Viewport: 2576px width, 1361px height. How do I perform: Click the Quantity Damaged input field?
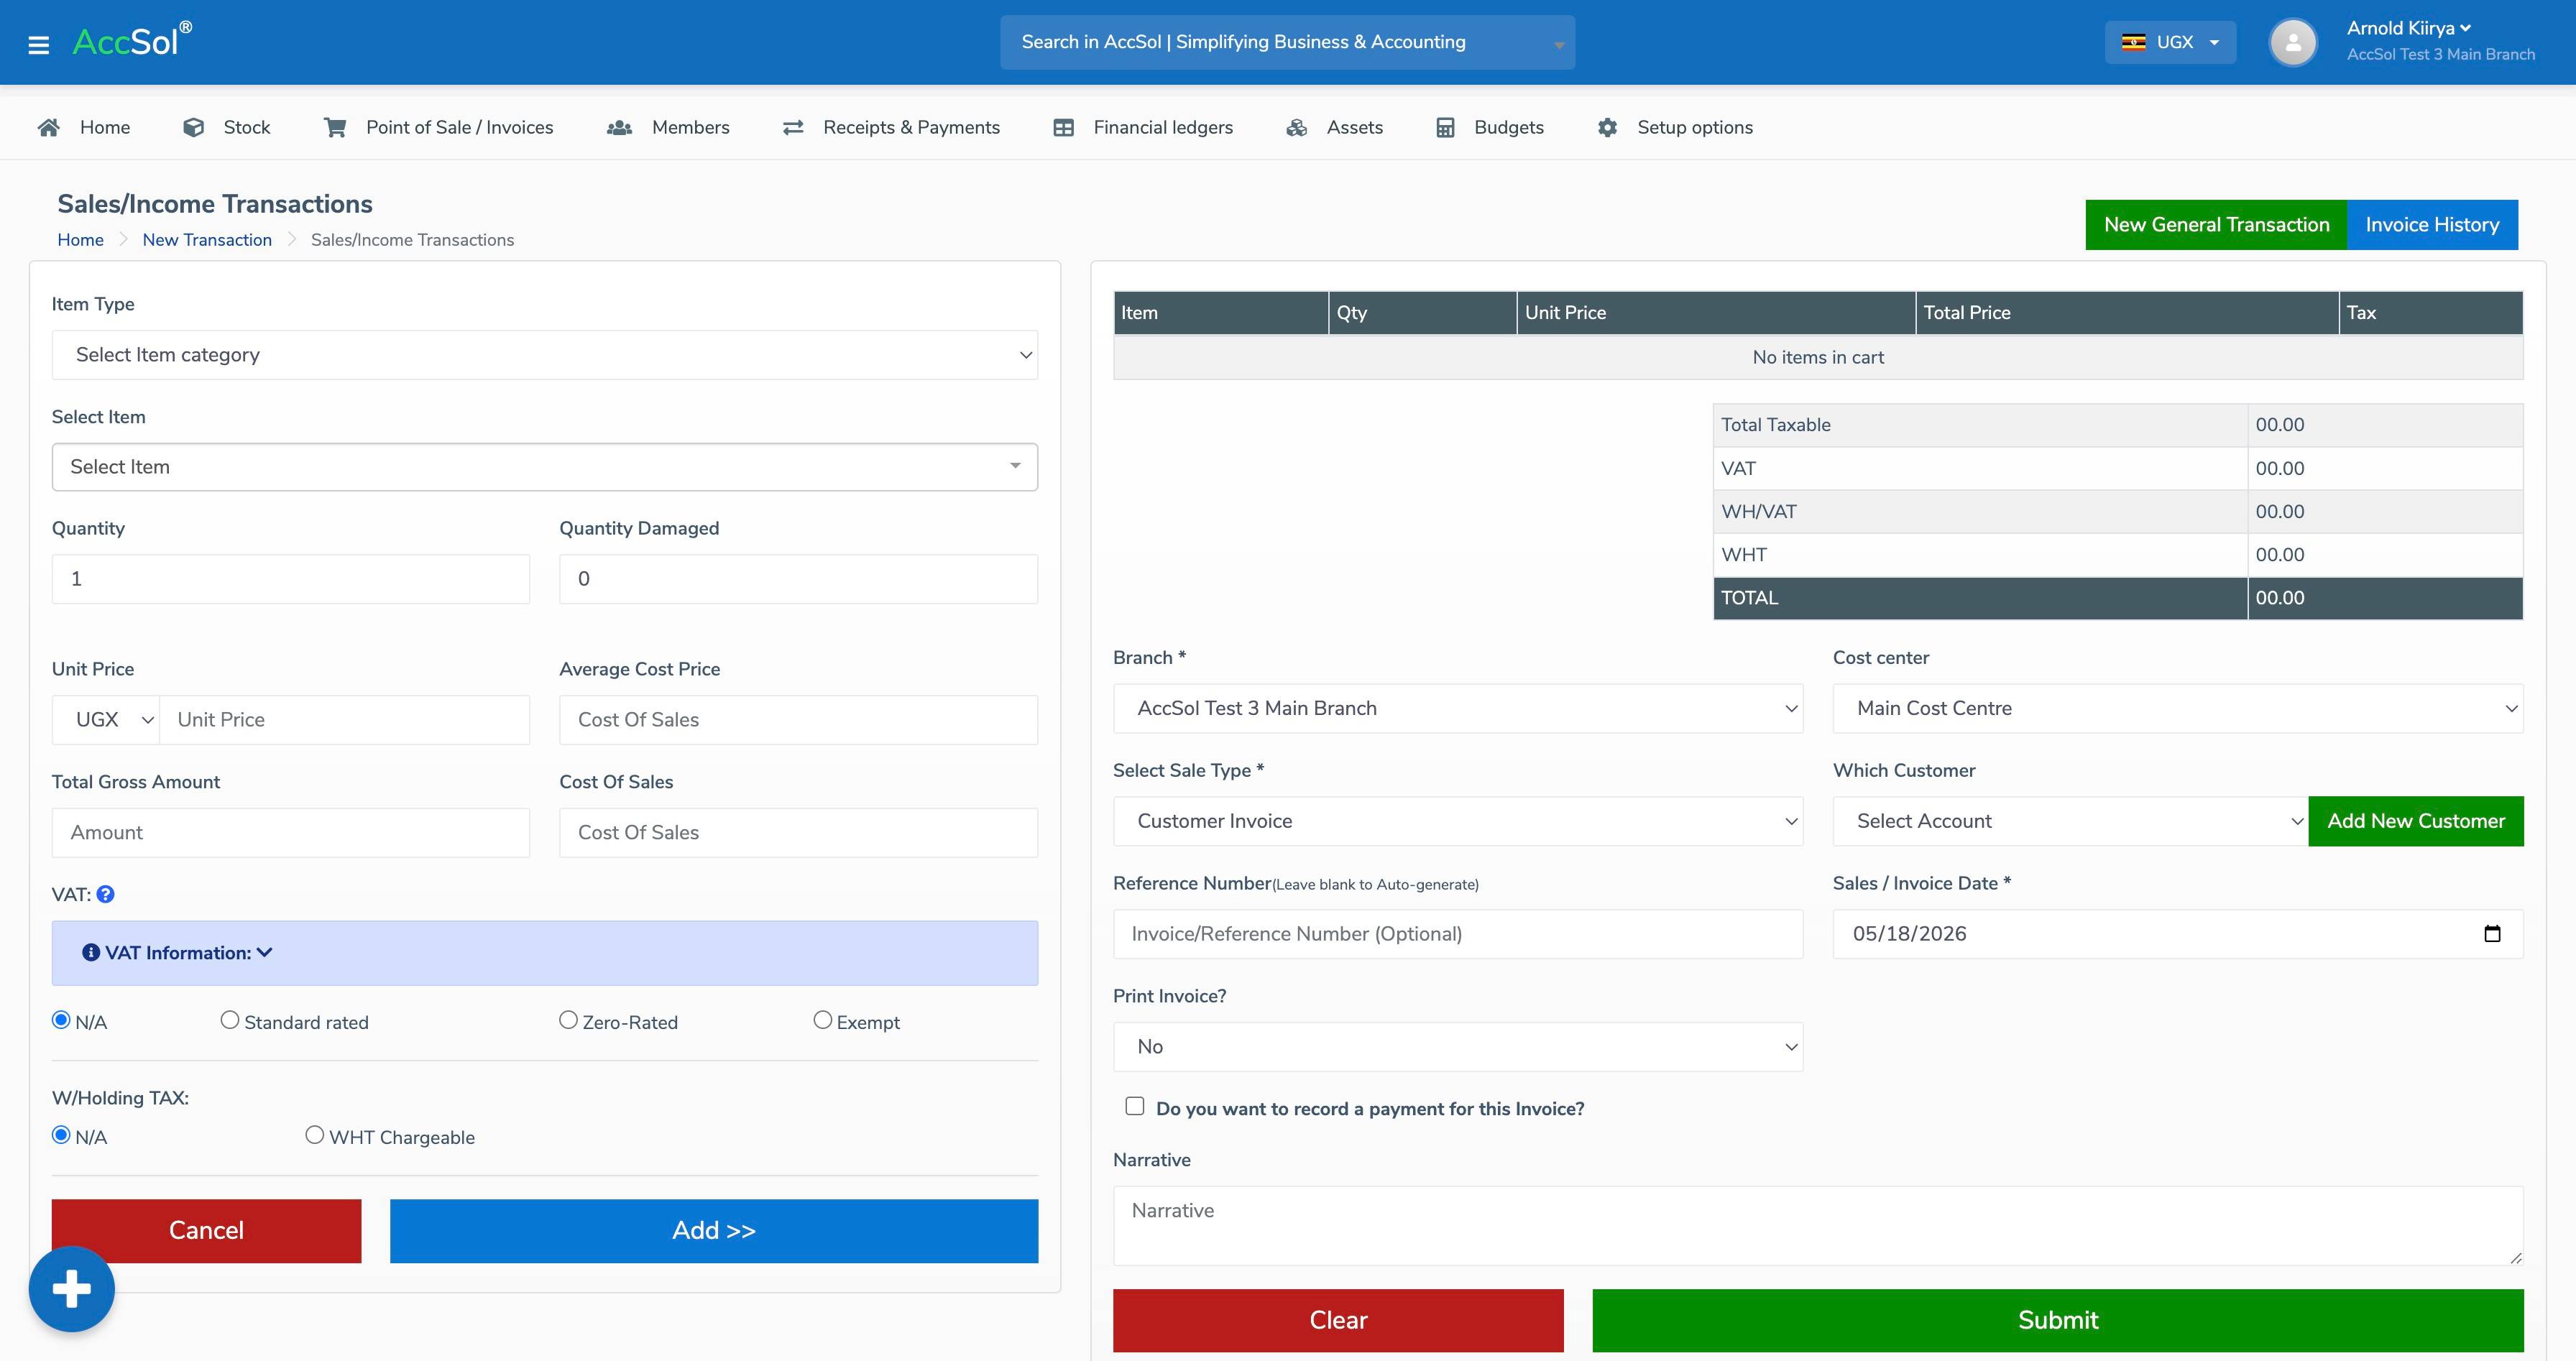click(798, 579)
